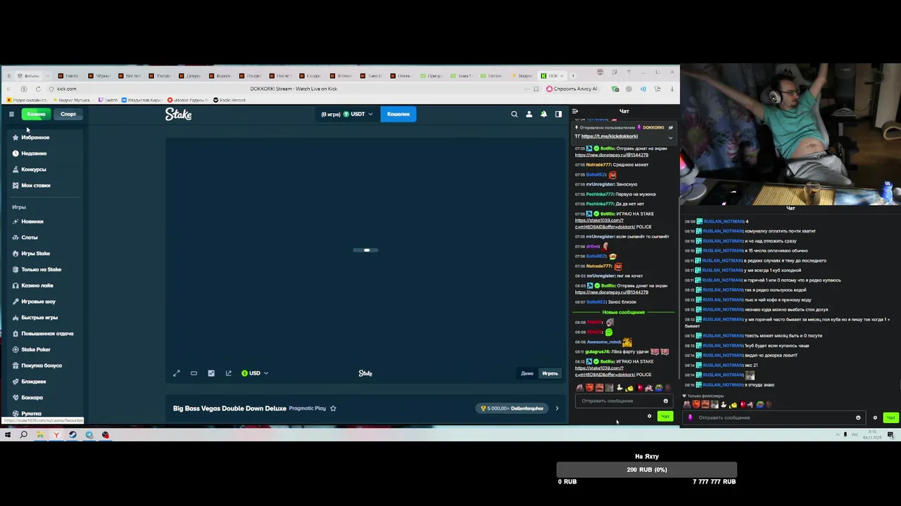
Task: Click the Спросить Алису AI button
Action: click(572, 89)
